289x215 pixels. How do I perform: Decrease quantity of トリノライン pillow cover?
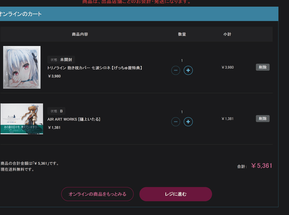click(x=176, y=70)
